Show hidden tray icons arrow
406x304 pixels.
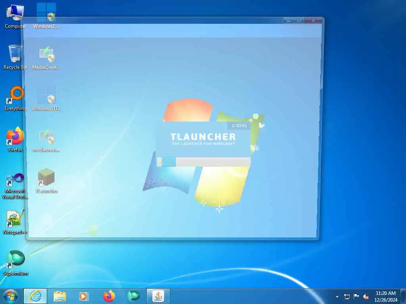click(337, 296)
